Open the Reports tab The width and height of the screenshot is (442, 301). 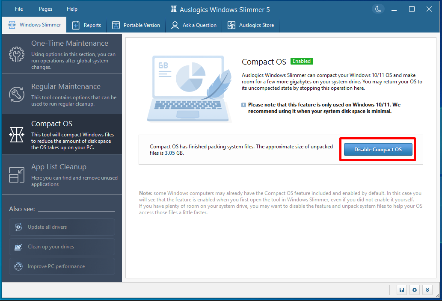click(86, 25)
